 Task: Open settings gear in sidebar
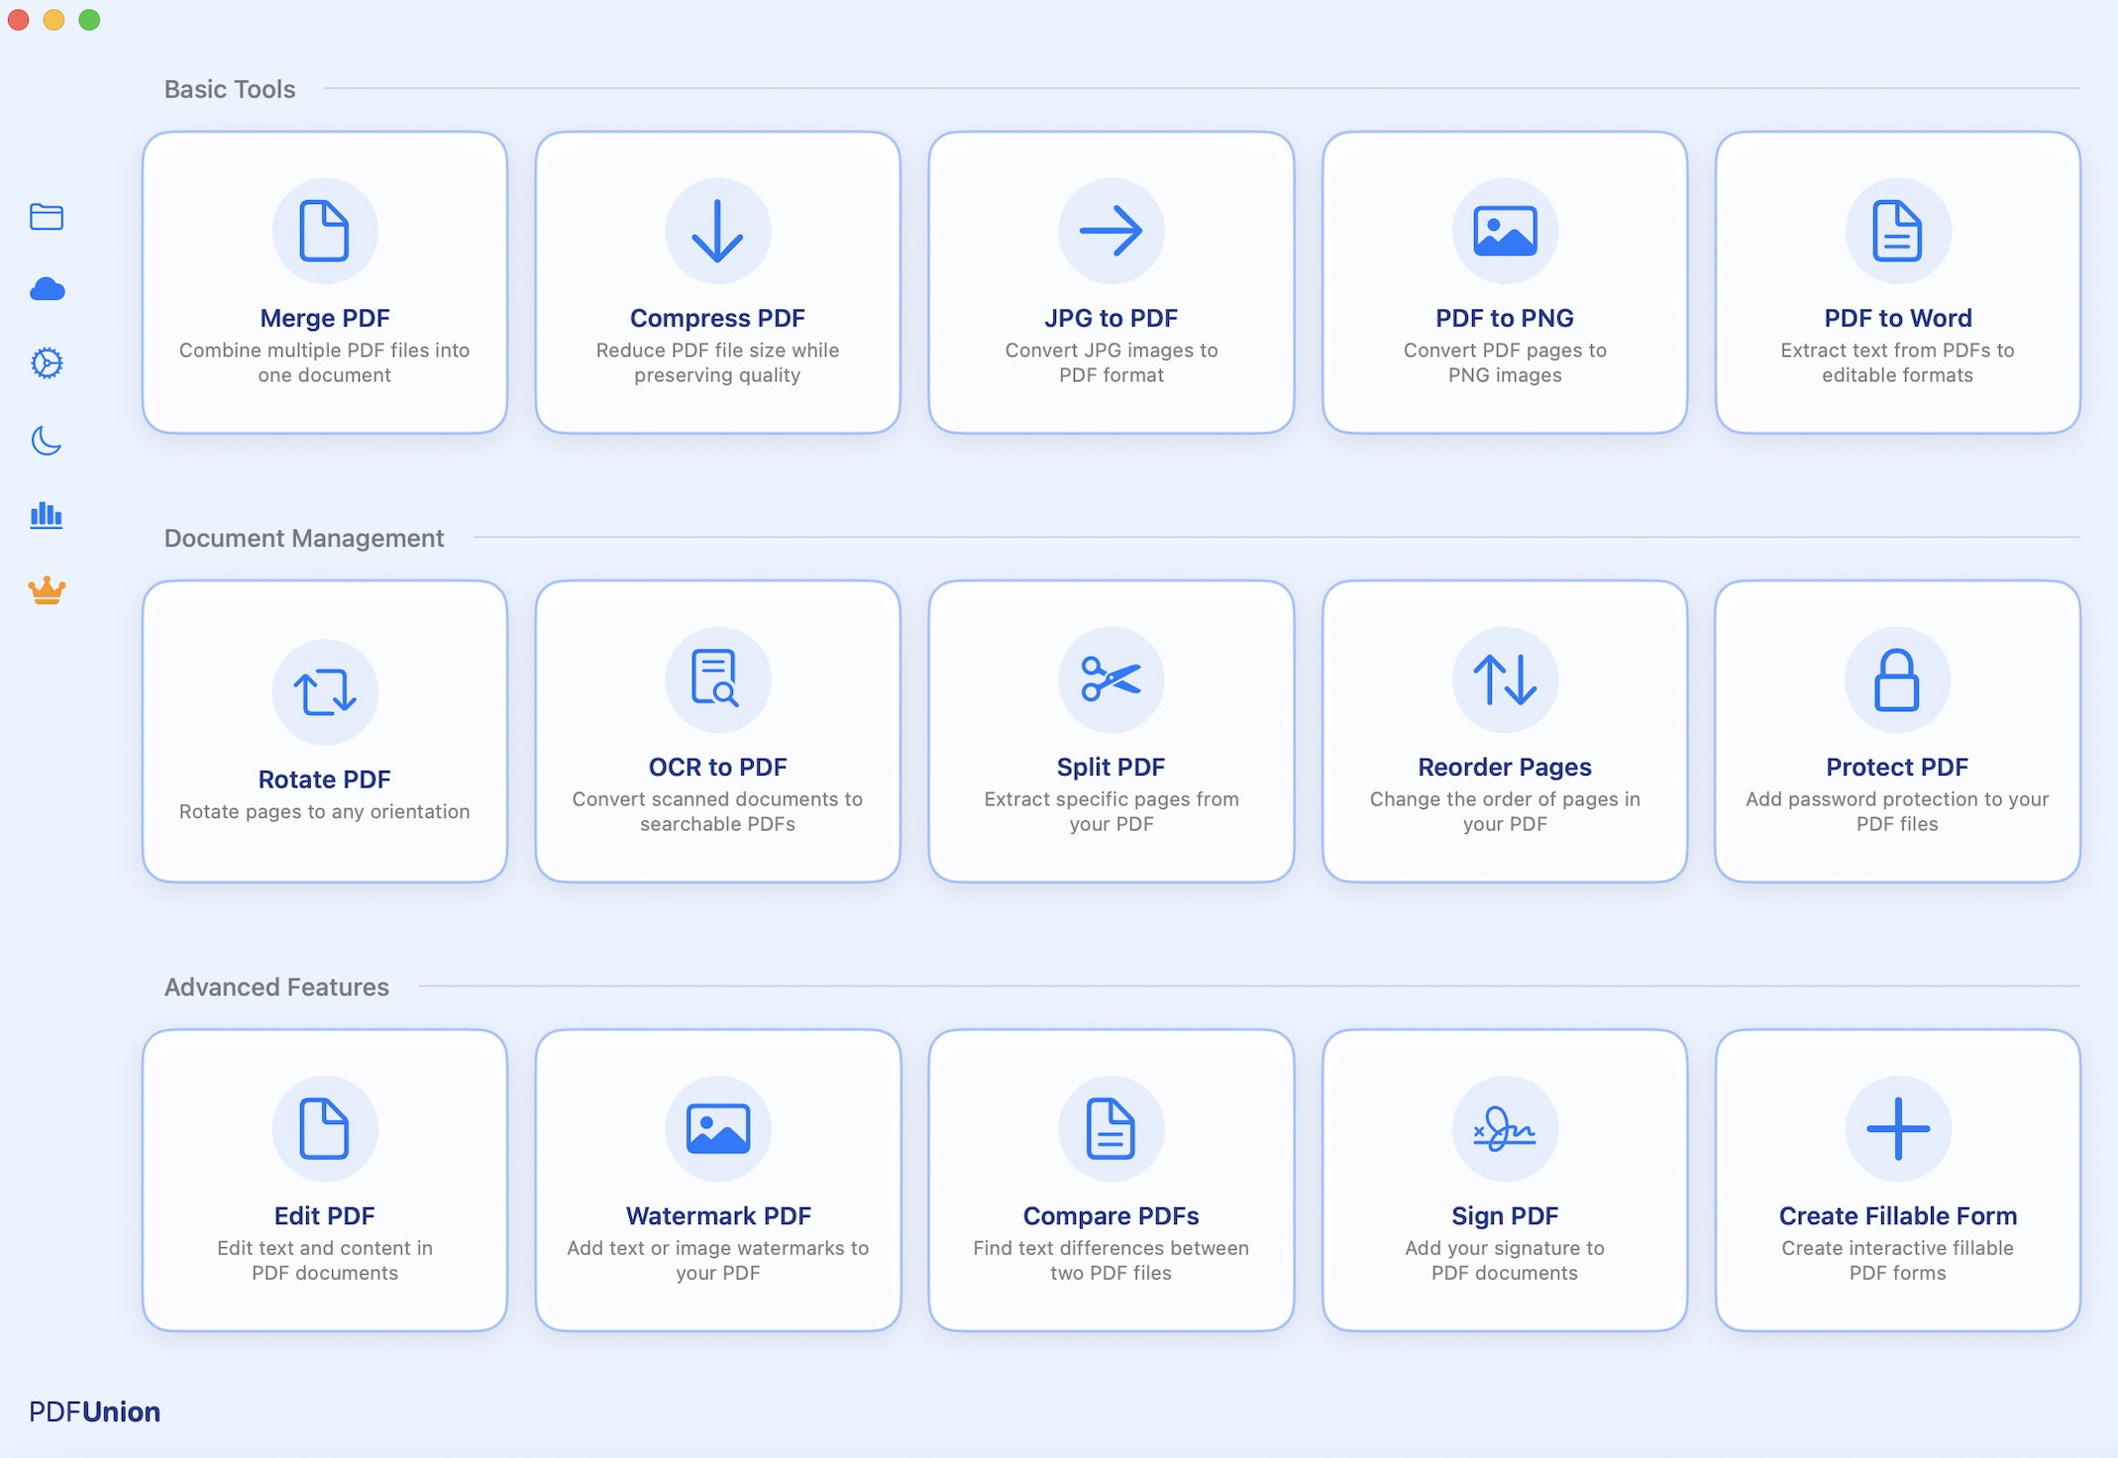(47, 364)
